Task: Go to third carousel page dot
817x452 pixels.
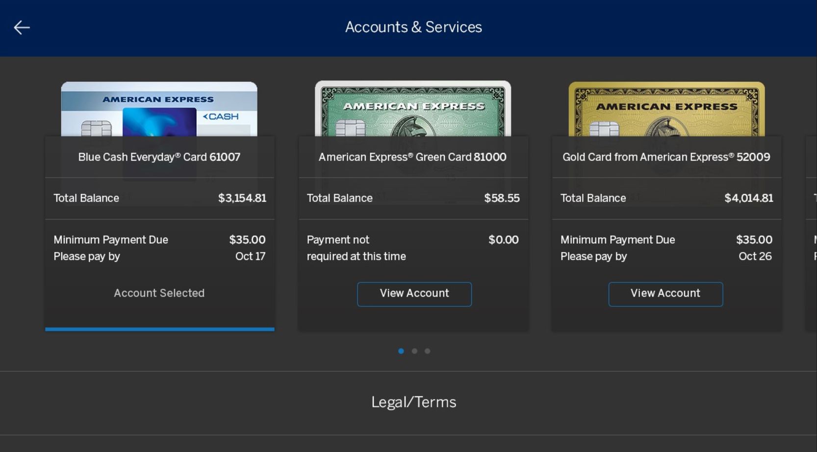Action: click(x=428, y=351)
